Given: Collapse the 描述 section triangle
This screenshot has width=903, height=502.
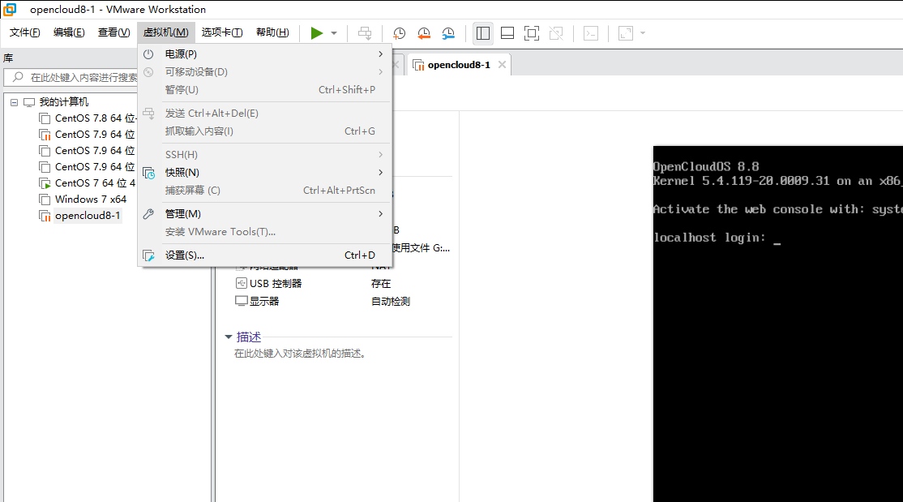Looking at the screenshot, I should [228, 337].
